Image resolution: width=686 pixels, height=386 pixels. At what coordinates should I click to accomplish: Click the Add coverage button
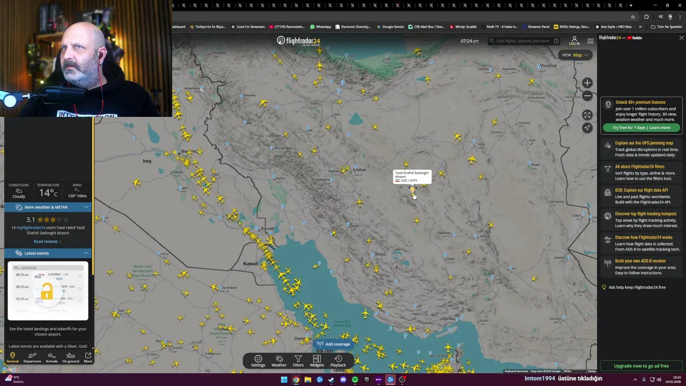(x=333, y=344)
